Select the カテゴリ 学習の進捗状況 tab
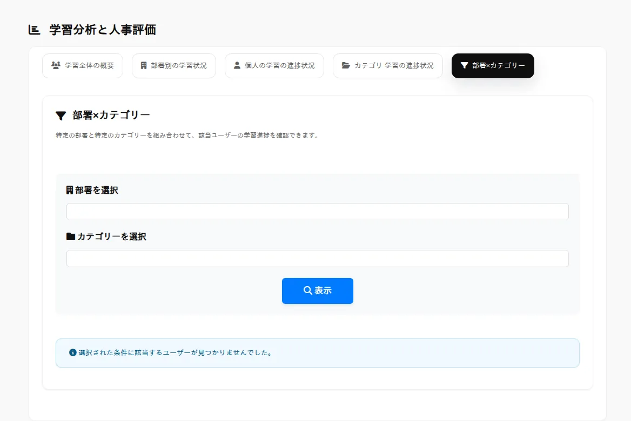Viewport: 631px width, 421px height. pyautogui.click(x=387, y=65)
